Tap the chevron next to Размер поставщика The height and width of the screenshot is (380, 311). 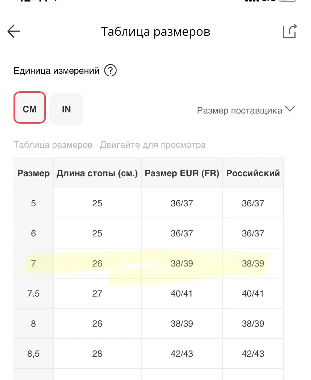pyautogui.click(x=290, y=109)
